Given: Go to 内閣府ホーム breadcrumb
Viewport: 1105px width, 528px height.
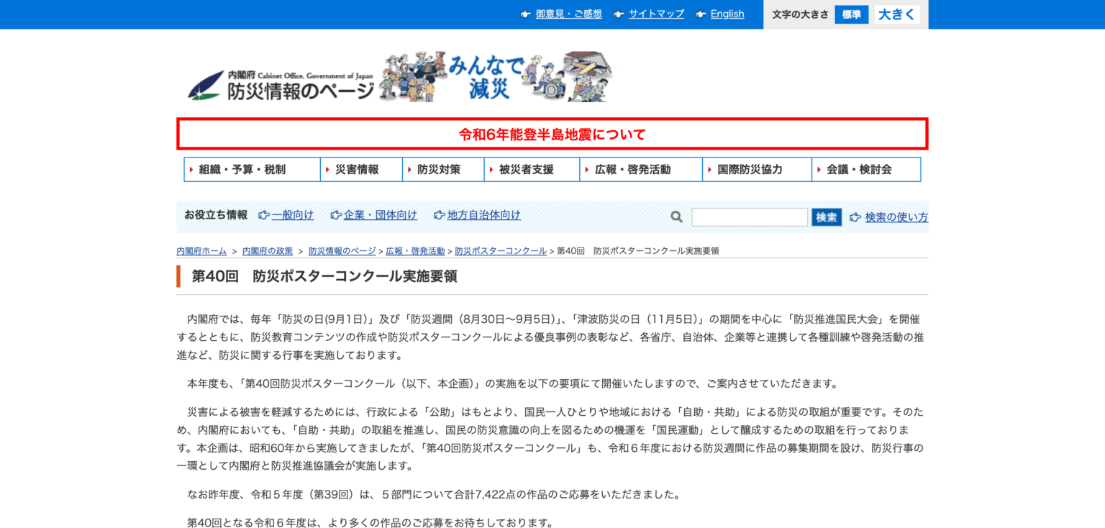Looking at the screenshot, I should coord(201,251).
